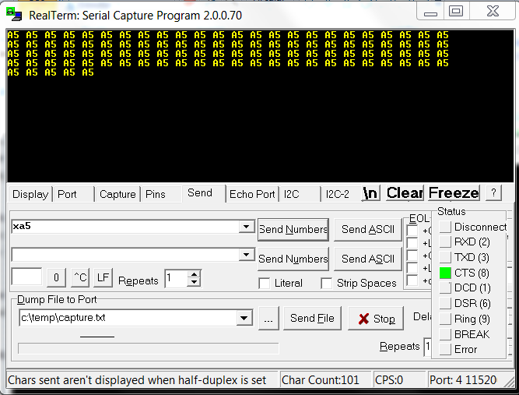This screenshot has width=519, height=395.
Task: Open the dump file path dropdown
Action: pyautogui.click(x=245, y=318)
